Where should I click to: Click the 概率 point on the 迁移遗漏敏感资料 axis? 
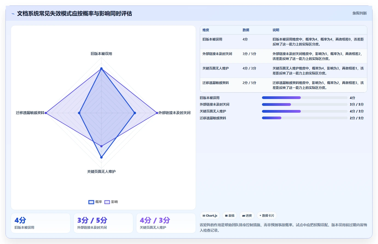(79, 113)
